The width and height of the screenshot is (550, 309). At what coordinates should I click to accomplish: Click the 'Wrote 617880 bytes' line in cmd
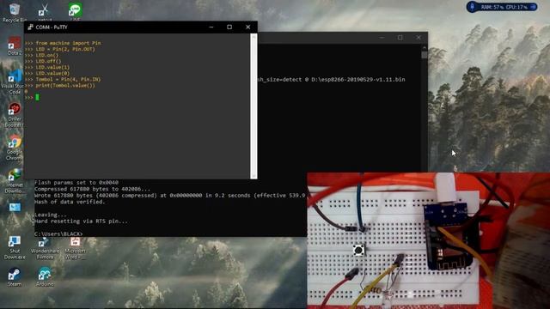[170, 196]
